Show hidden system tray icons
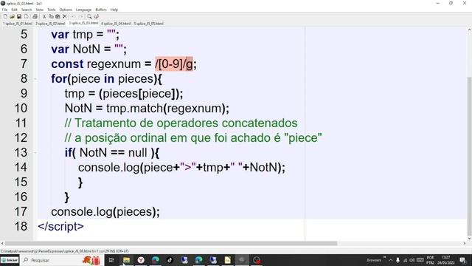The image size is (472, 266). click(391, 260)
